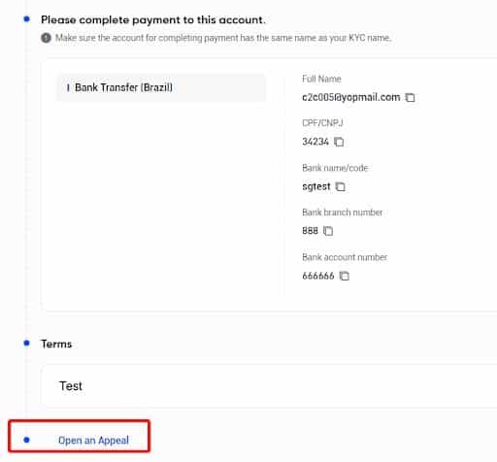Viewport: 497px width, 462px height.
Task: Click the info icon beside KYC notice
Action: 46,38
